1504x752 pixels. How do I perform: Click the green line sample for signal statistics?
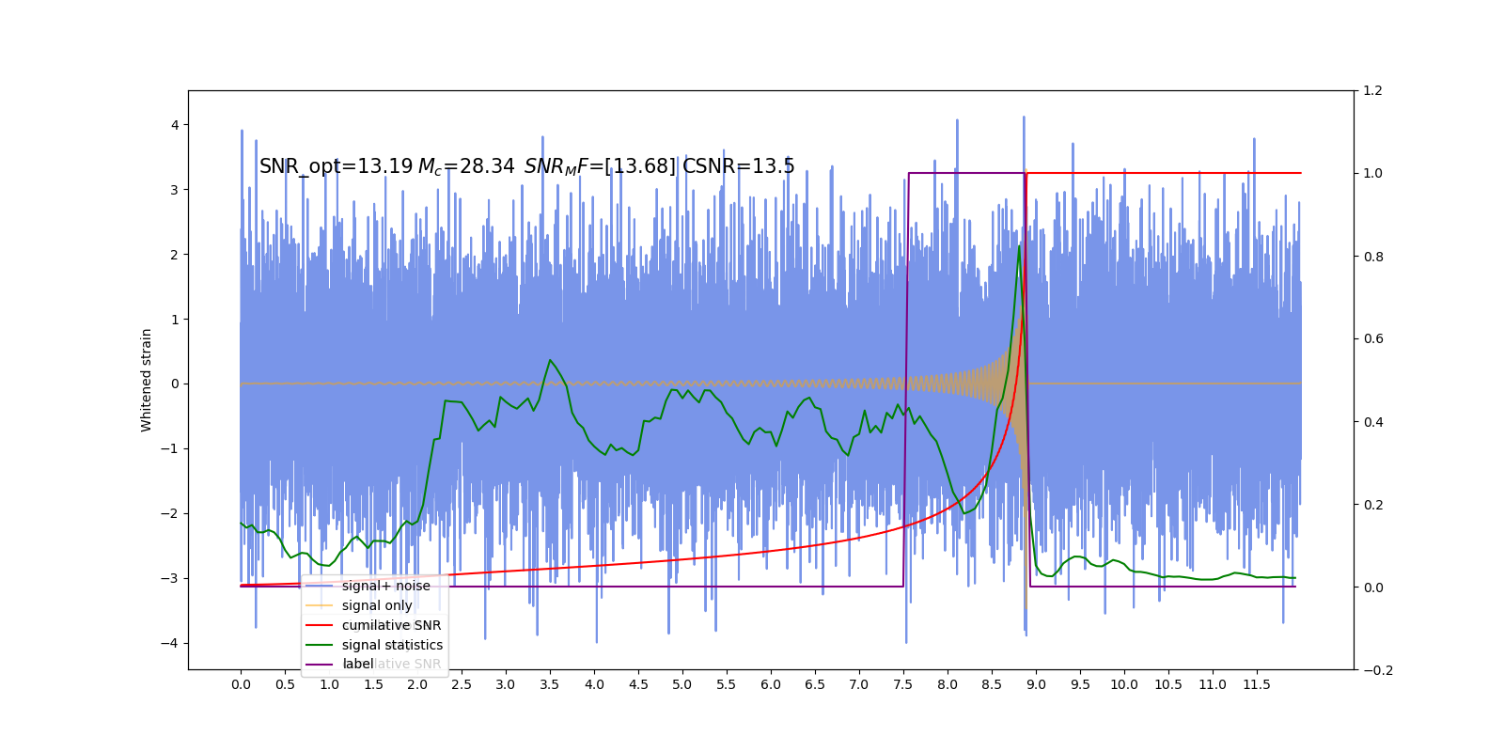[x=320, y=645]
